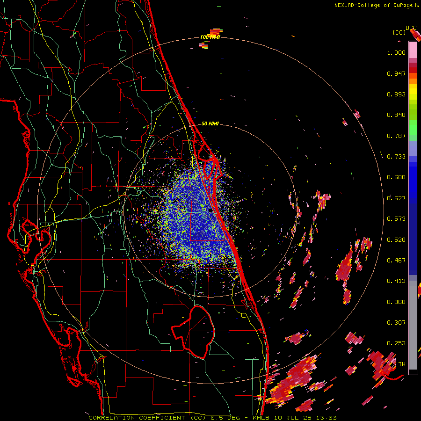Pick the red swatch in the color bar

pos(413,70)
